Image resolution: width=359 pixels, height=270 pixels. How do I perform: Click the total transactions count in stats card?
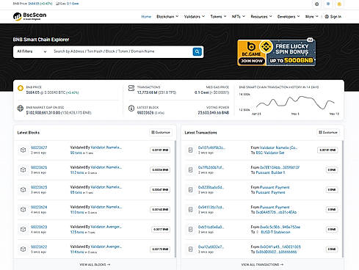point(147,92)
